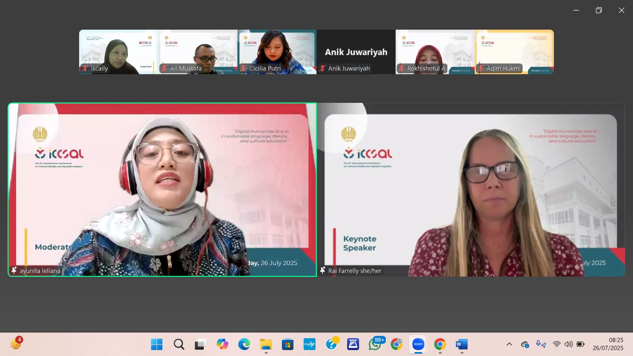The width and height of the screenshot is (633, 356).
Task: Expand the hidden system tray icons
Action: pos(509,344)
